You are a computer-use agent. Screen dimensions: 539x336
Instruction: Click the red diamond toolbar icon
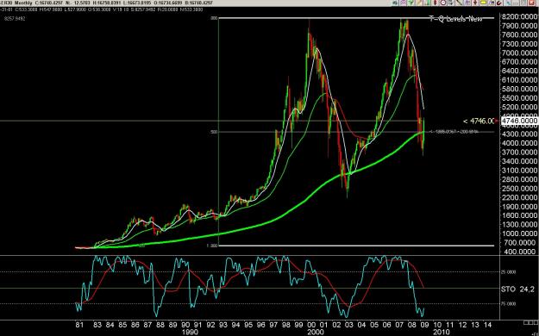(x=436, y=3)
